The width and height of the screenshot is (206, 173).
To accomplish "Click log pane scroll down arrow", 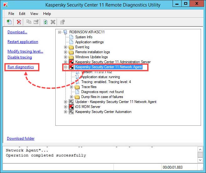I will [200, 160].
